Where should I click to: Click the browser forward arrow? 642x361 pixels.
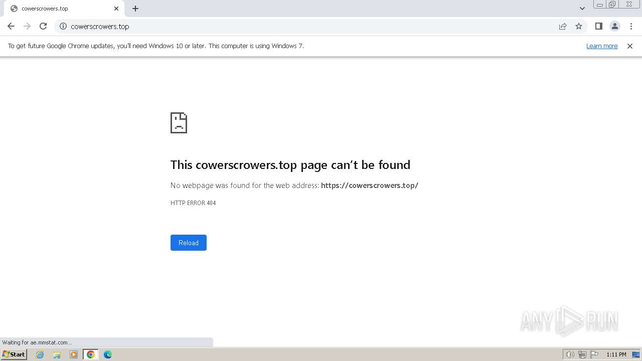(27, 26)
